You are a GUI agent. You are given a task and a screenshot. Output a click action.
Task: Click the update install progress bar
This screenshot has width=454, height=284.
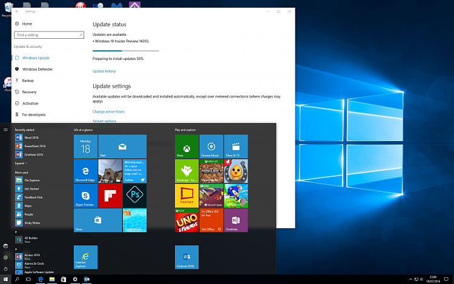coord(126,51)
